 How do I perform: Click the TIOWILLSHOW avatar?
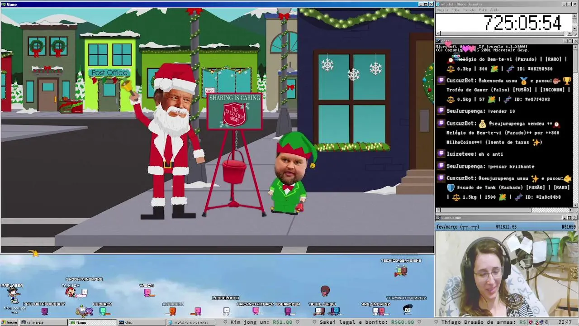coord(320,311)
